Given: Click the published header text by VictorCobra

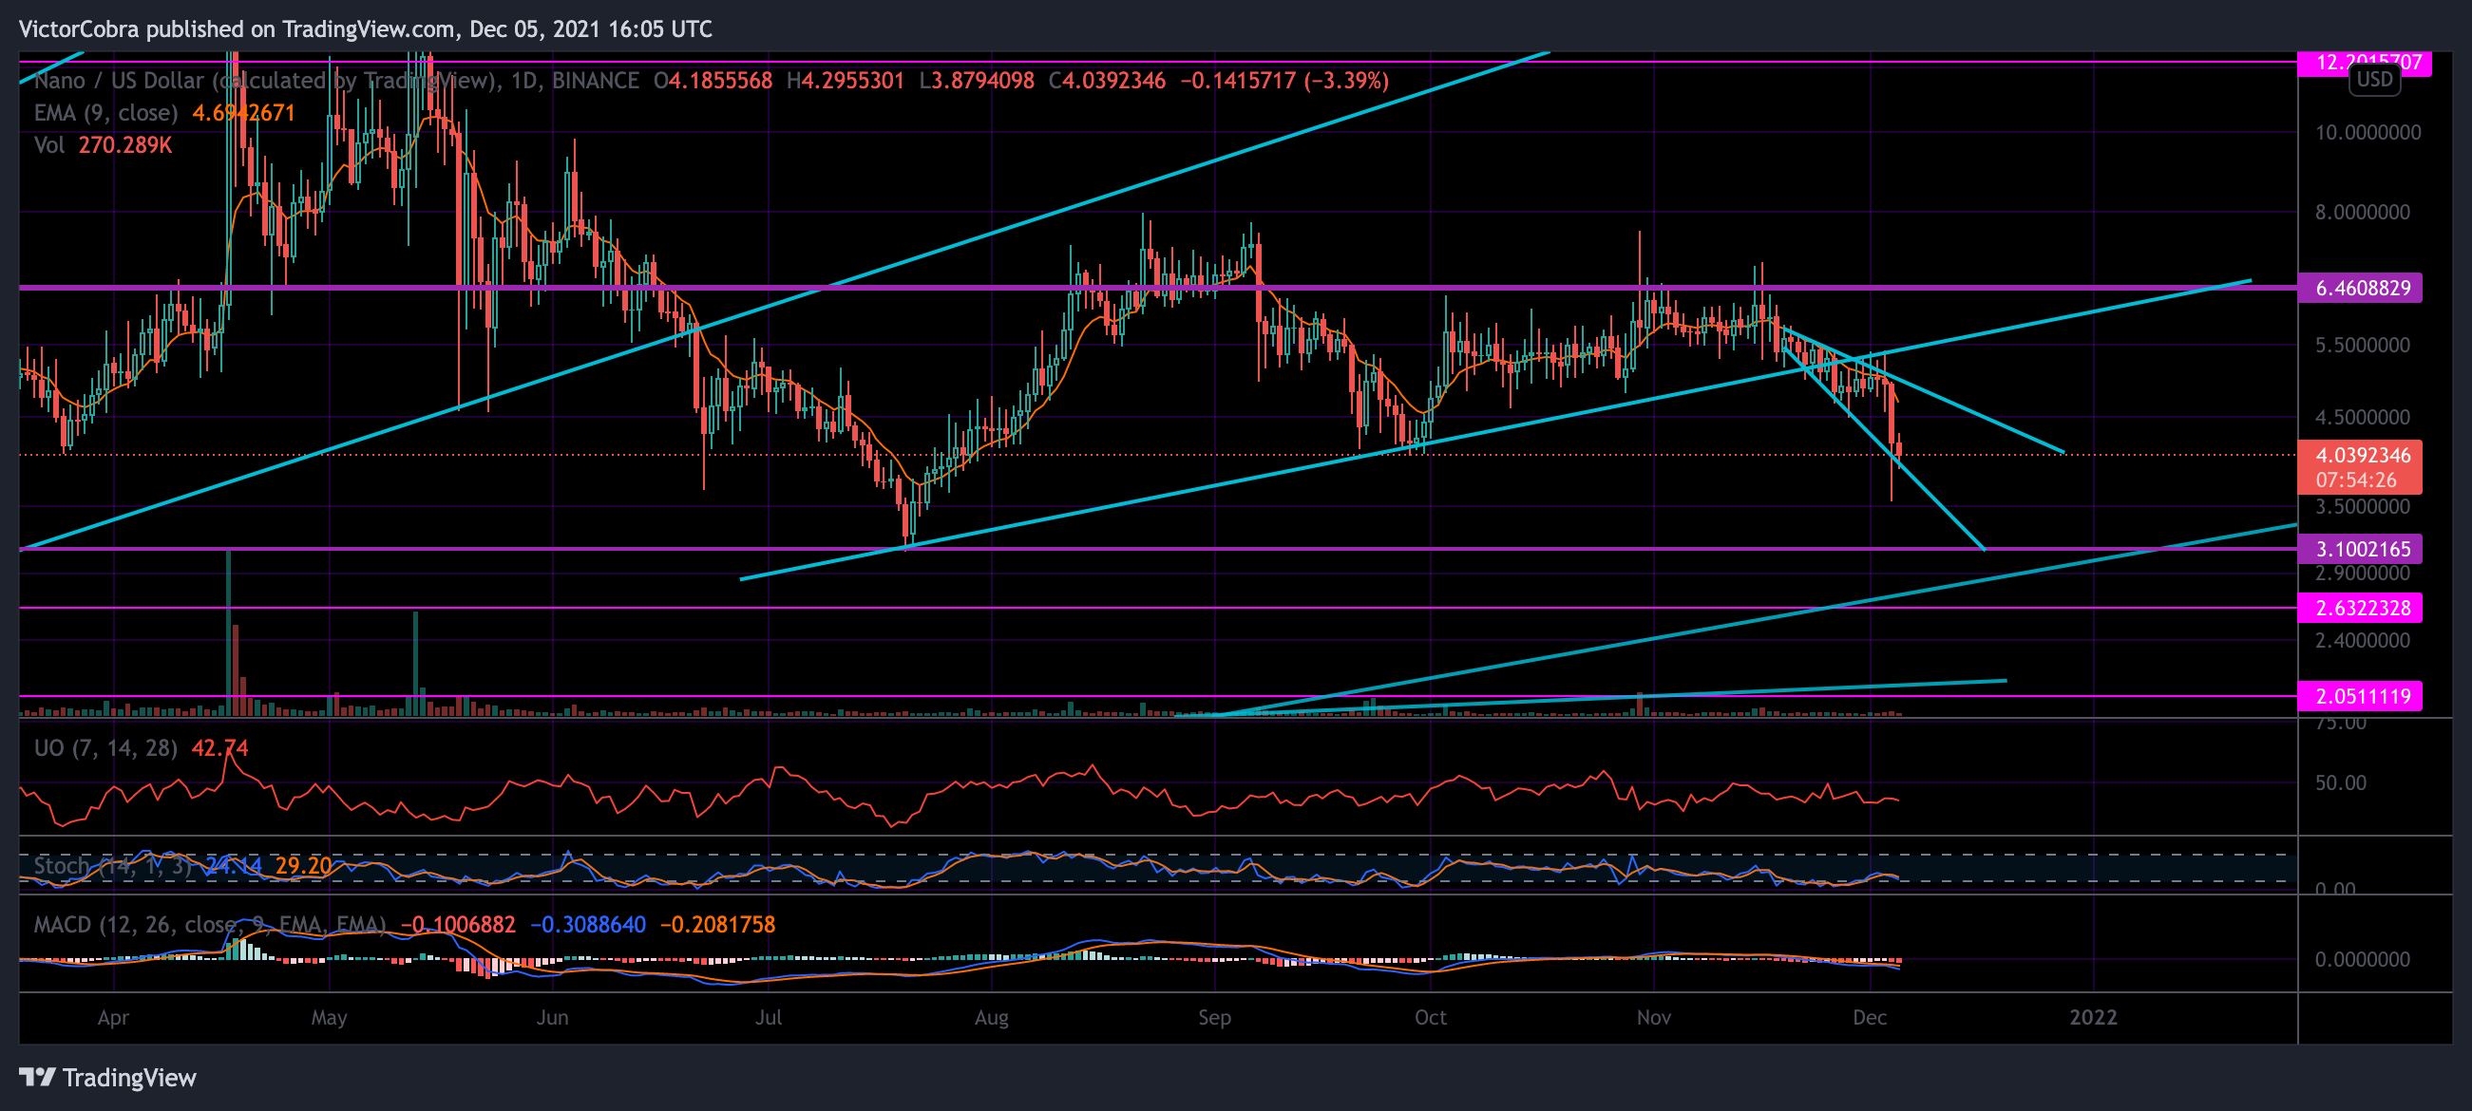Looking at the screenshot, I should [366, 28].
